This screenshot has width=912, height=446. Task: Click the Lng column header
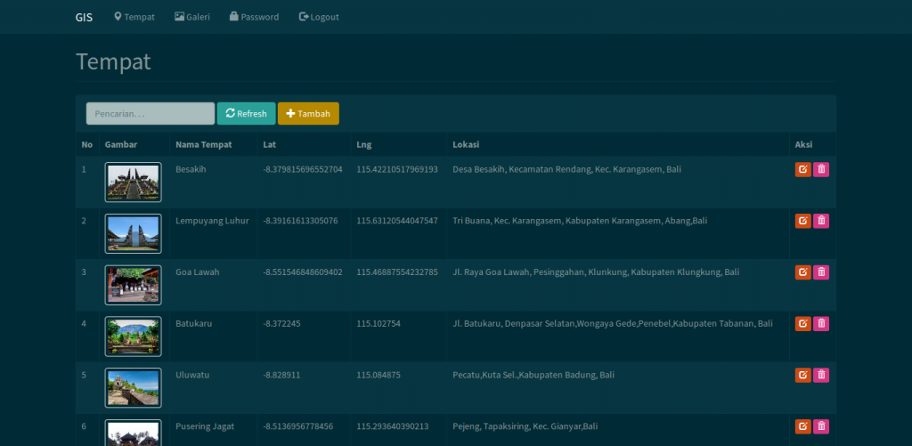[x=363, y=144]
